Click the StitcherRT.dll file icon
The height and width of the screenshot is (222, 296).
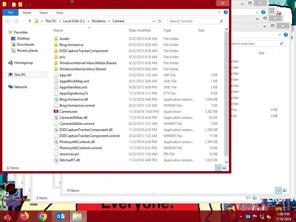pyautogui.click(x=56, y=160)
